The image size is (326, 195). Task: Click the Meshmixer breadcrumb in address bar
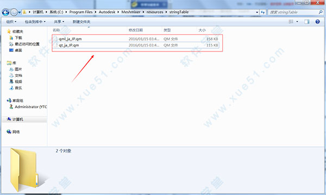click(131, 12)
